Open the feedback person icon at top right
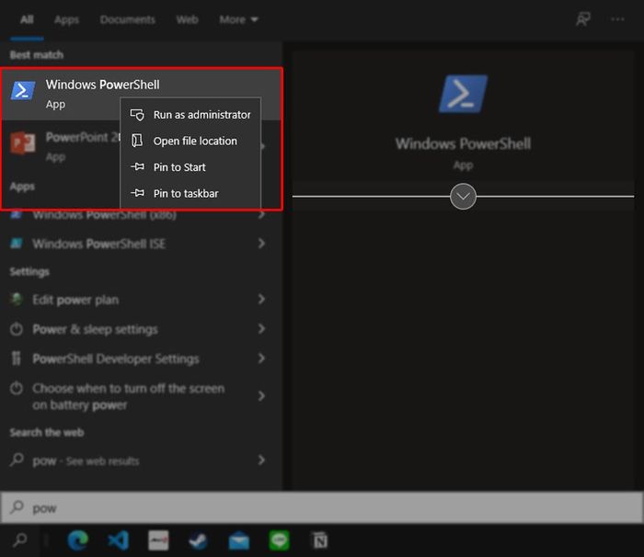 click(582, 19)
